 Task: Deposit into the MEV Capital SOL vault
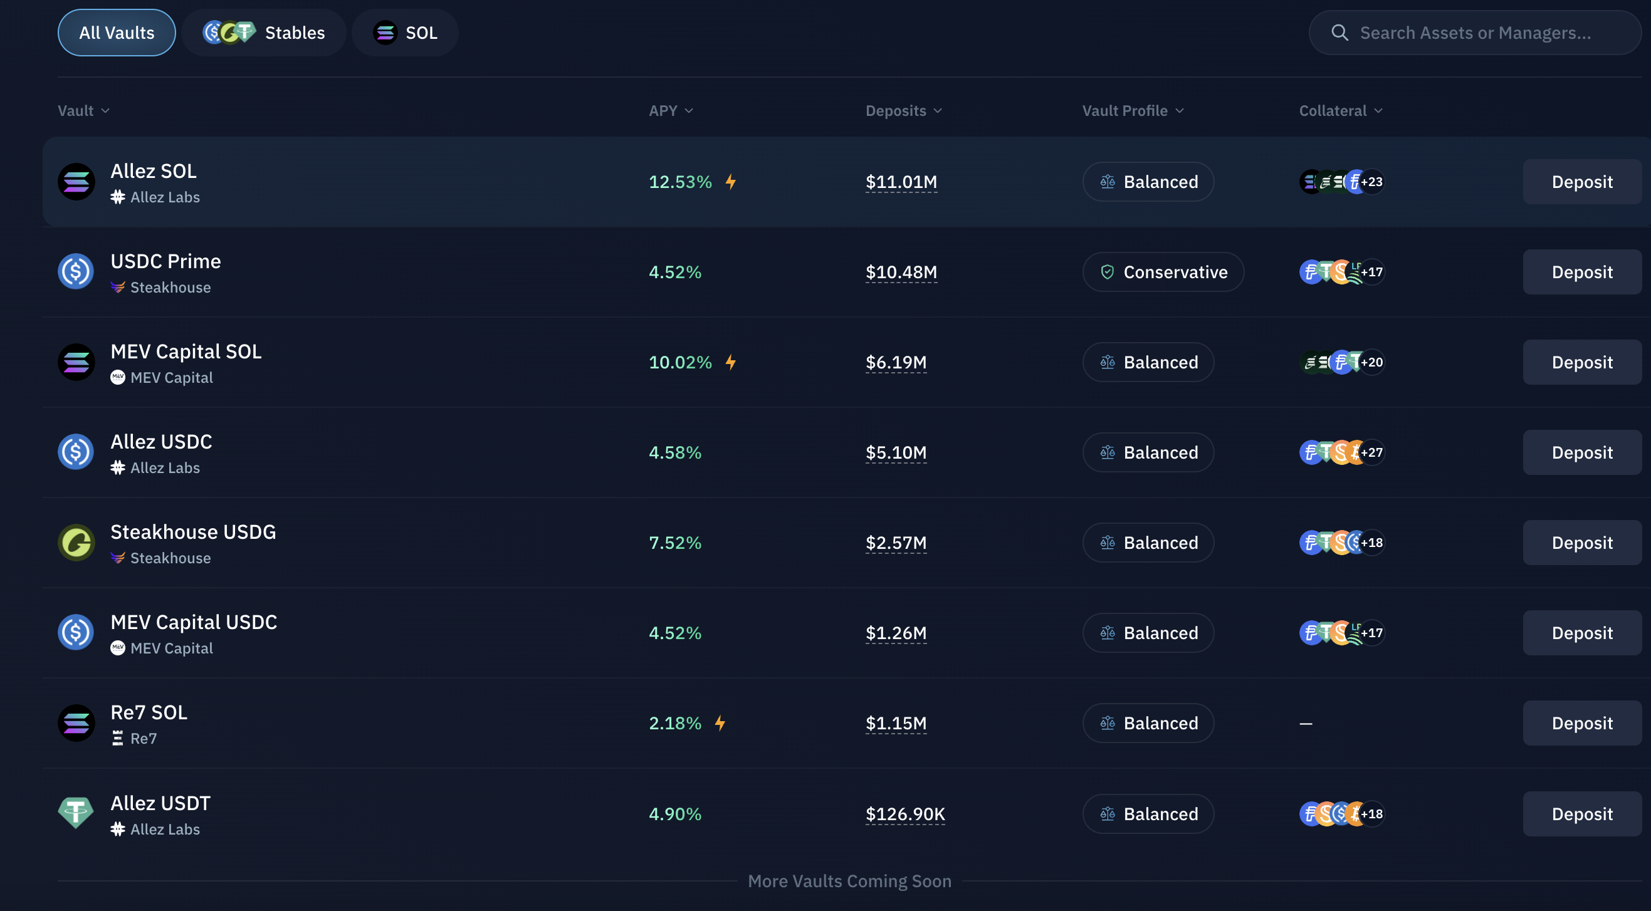pyautogui.click(x=1582, y=363)
